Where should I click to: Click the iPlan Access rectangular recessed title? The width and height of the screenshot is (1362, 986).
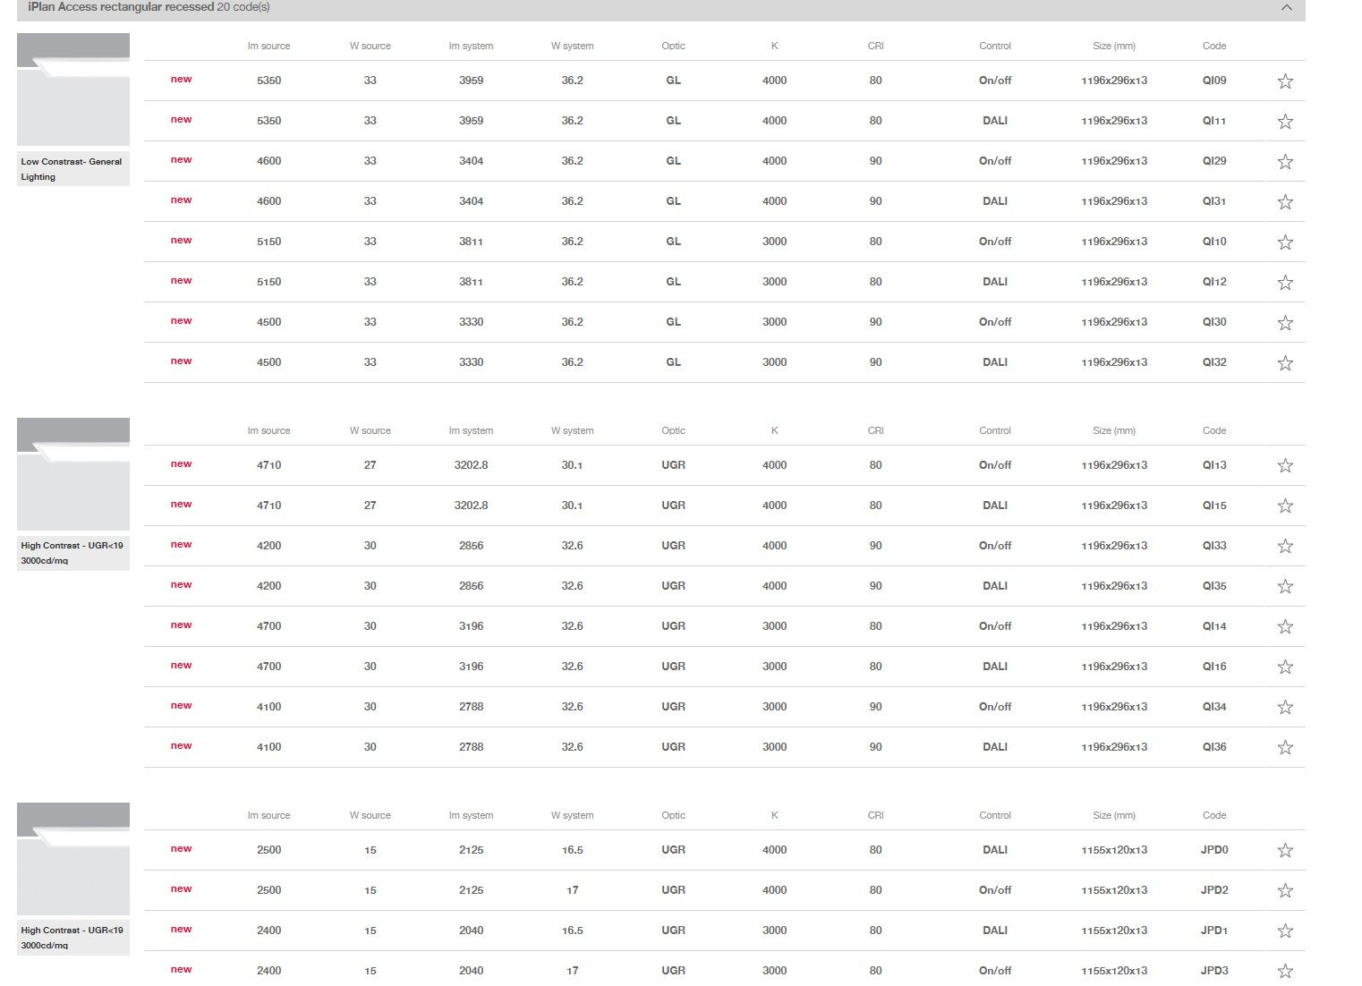[121, 7]
